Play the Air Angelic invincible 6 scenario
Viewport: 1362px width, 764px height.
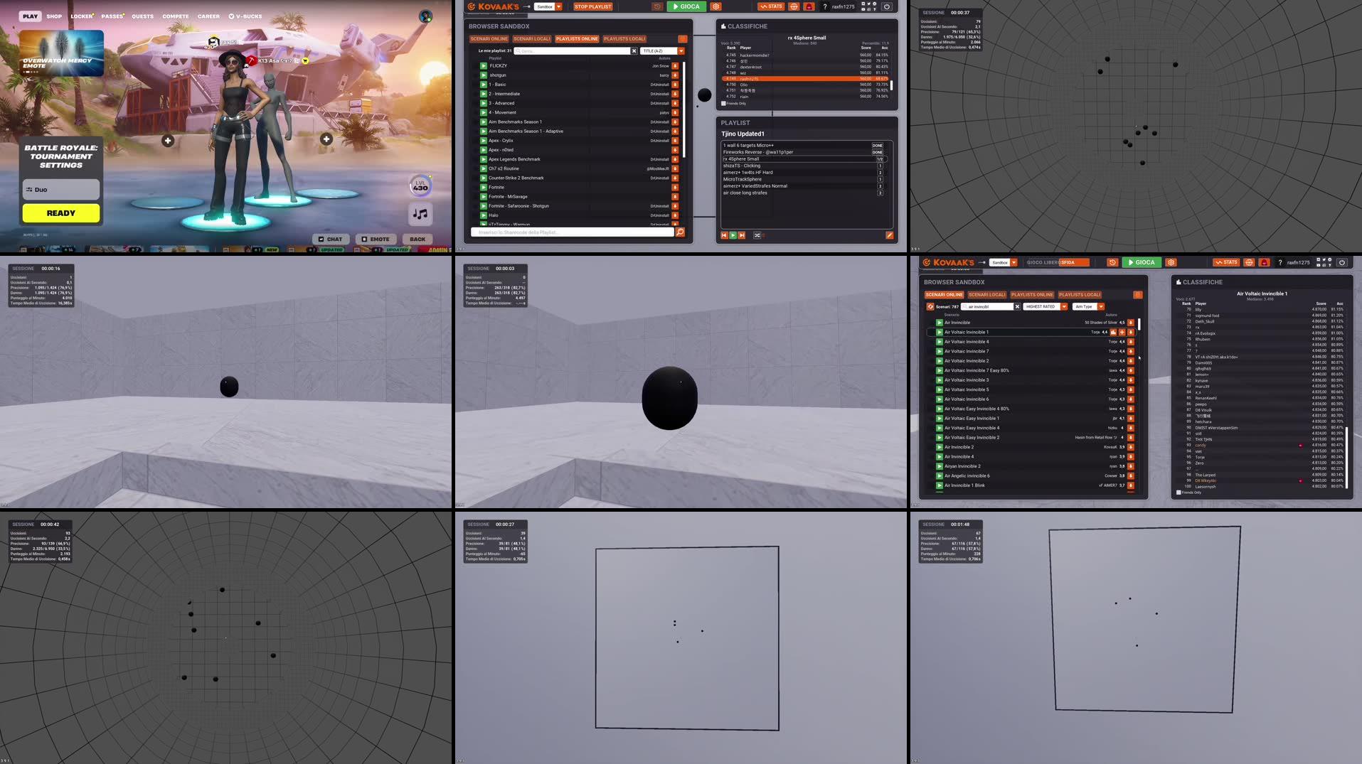(x=940, y=476)
